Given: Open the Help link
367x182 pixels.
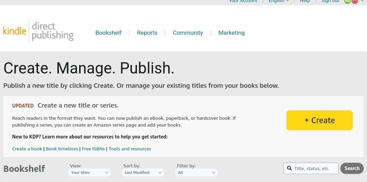Looking at the screenshot, I should (x=305, y=1).
